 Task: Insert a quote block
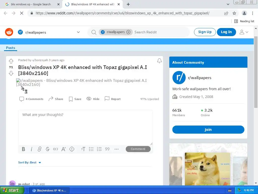107,149
